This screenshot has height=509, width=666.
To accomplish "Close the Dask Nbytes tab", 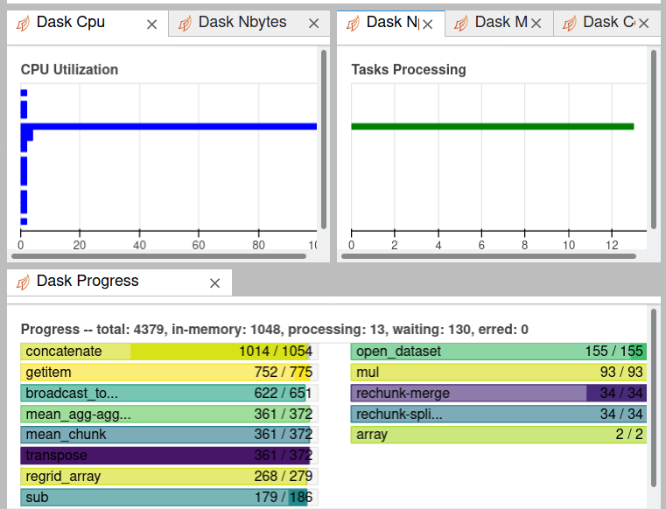I will [313, 24].
